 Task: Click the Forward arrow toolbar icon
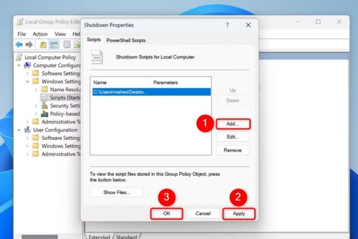pyautogui.click(x=29, y=44)
